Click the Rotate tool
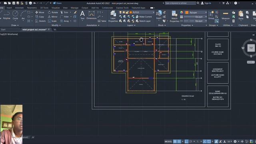The width and height of the screenshot is (256, 144). click(53, 12)
